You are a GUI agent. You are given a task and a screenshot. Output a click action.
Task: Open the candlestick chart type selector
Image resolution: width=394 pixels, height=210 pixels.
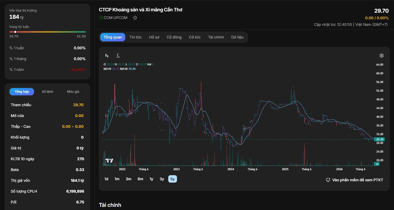pyautogui.click(x=107, y=56)
